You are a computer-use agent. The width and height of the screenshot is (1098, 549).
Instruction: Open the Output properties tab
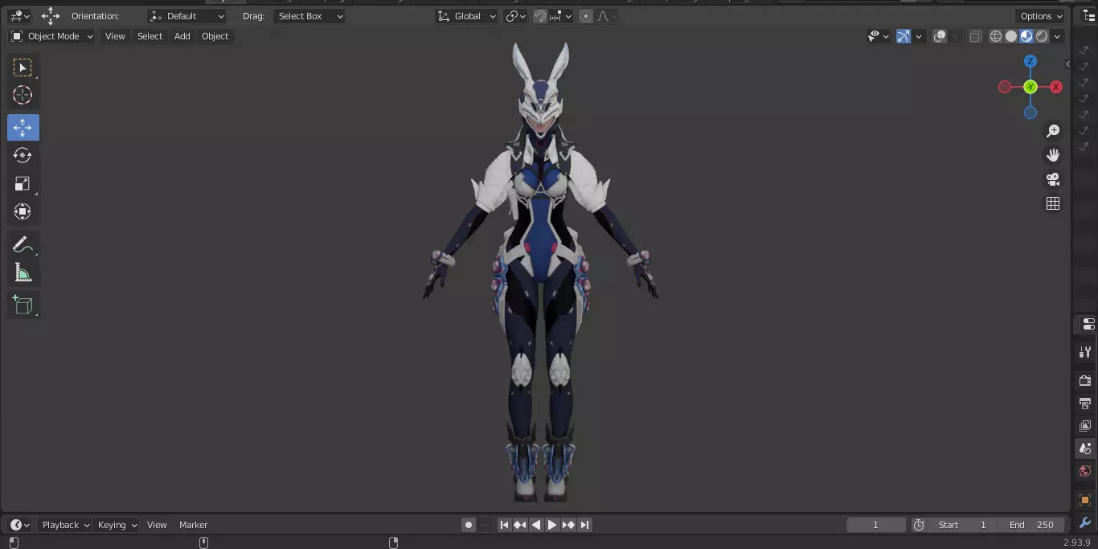coord(1085,403)
